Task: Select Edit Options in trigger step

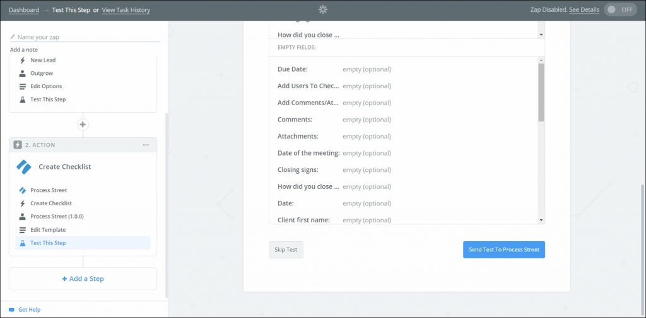Action: click(x=46, y=86)
